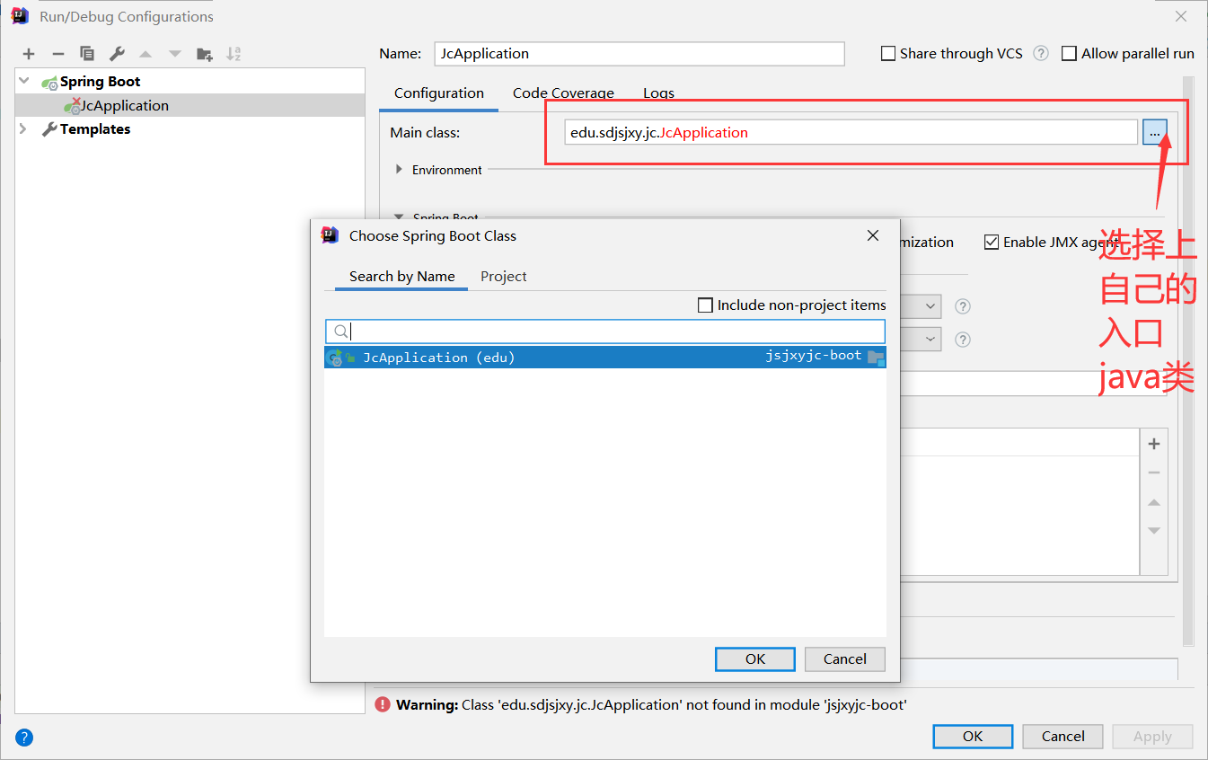Screen dimensions: 1208x760
Task: Copy configuration using the duplicate icon
Action: point(87,54)
